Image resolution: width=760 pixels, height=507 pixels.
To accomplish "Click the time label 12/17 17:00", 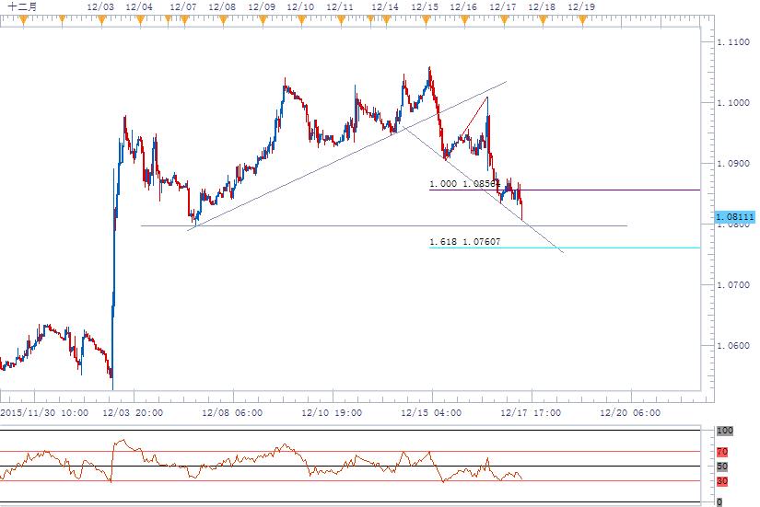I will click(x=531, y=413).
